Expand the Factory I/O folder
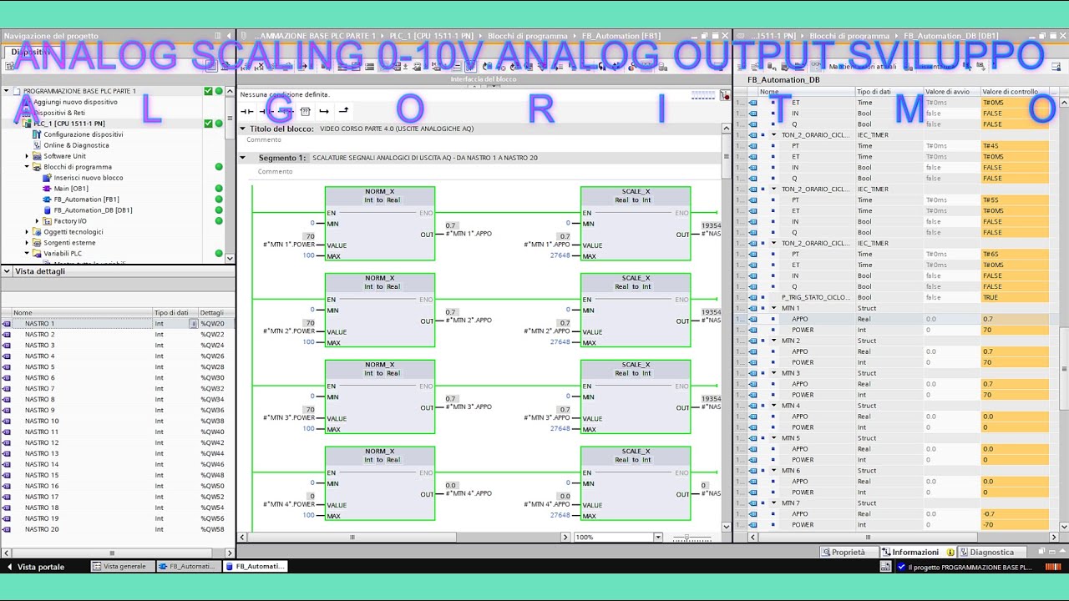 [37, 221]
